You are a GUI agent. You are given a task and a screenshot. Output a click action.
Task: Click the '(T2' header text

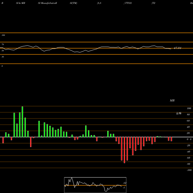153,3
